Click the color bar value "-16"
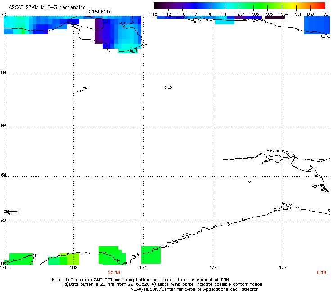The width and height of the screenshot is (333, 292). point(153,14)
